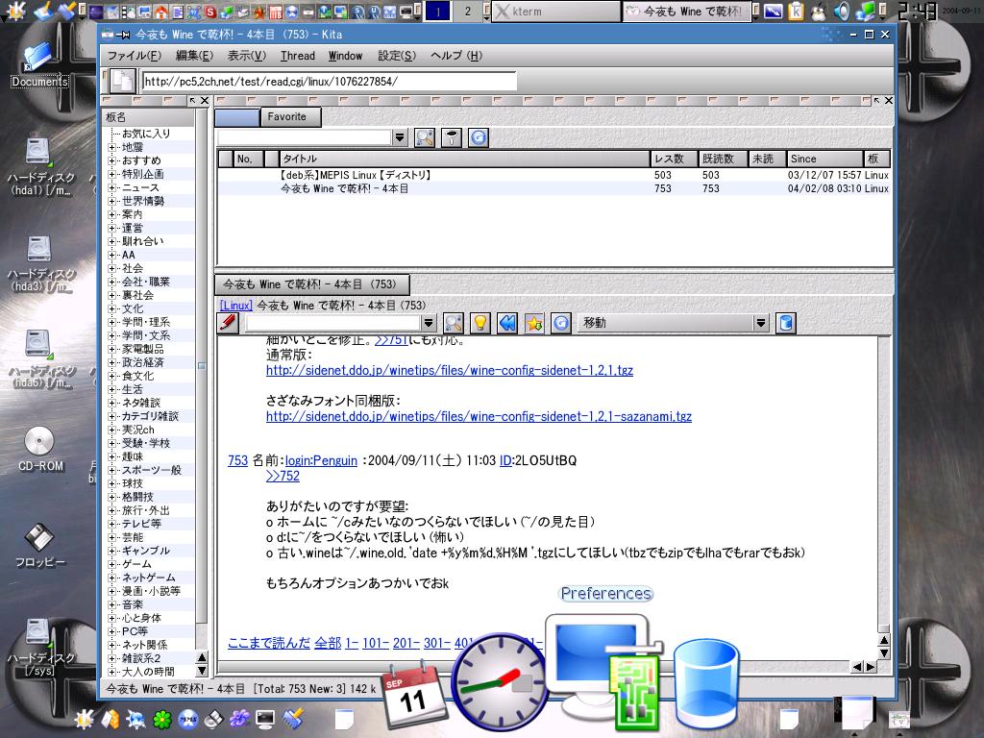Open the 表示(V) menu
984x738 pixels.
pos(247,56)
